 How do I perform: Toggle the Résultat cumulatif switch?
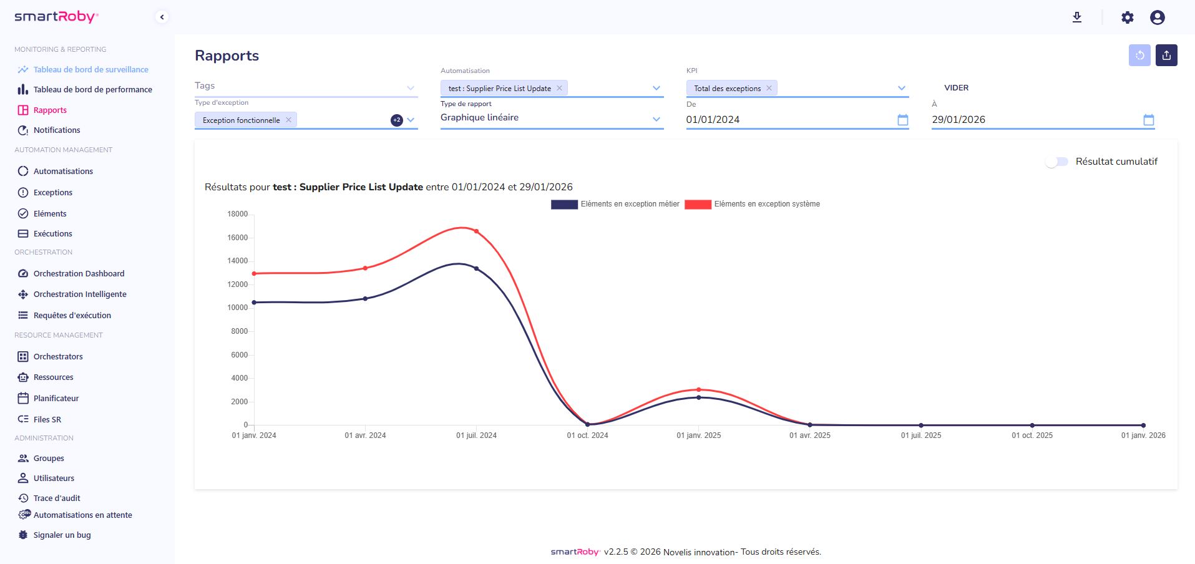(1056, 162)
